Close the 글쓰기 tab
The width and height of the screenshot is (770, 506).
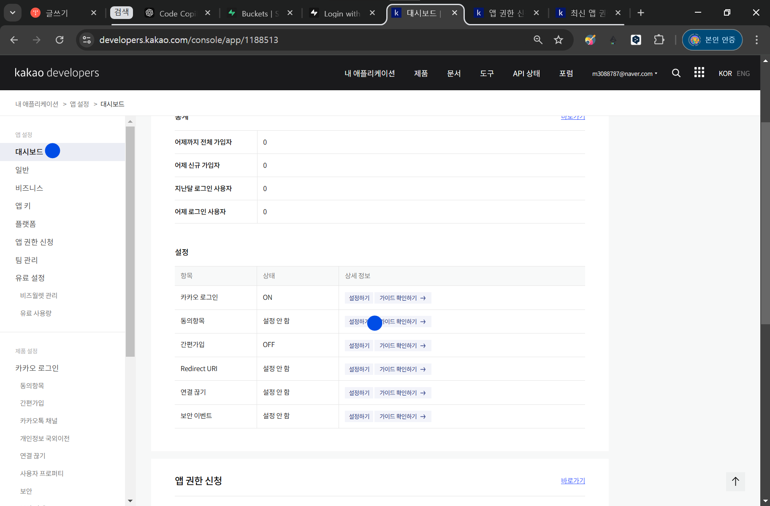click(94, 13)
